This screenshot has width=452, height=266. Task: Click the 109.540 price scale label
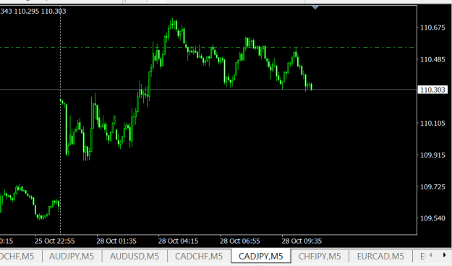coord(432,218)
